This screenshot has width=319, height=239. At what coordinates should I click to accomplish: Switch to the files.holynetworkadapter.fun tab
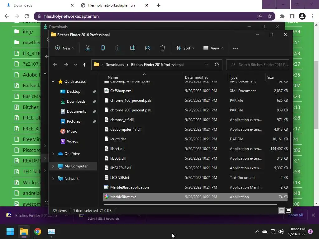click(x=111, y=5)
